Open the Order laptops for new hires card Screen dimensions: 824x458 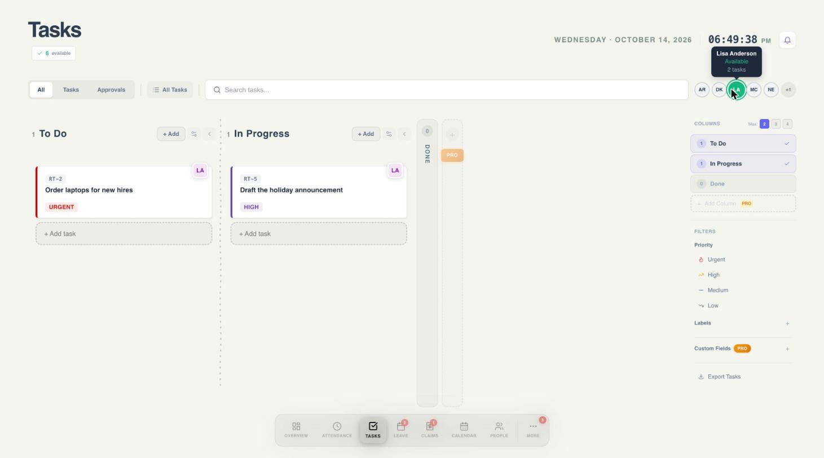[124, 192]
